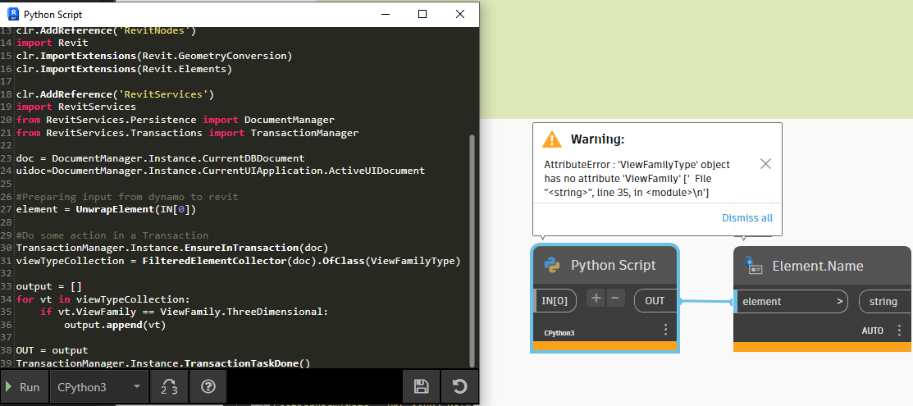Revert script changes with the reset icon

click(x=459, y=387)
